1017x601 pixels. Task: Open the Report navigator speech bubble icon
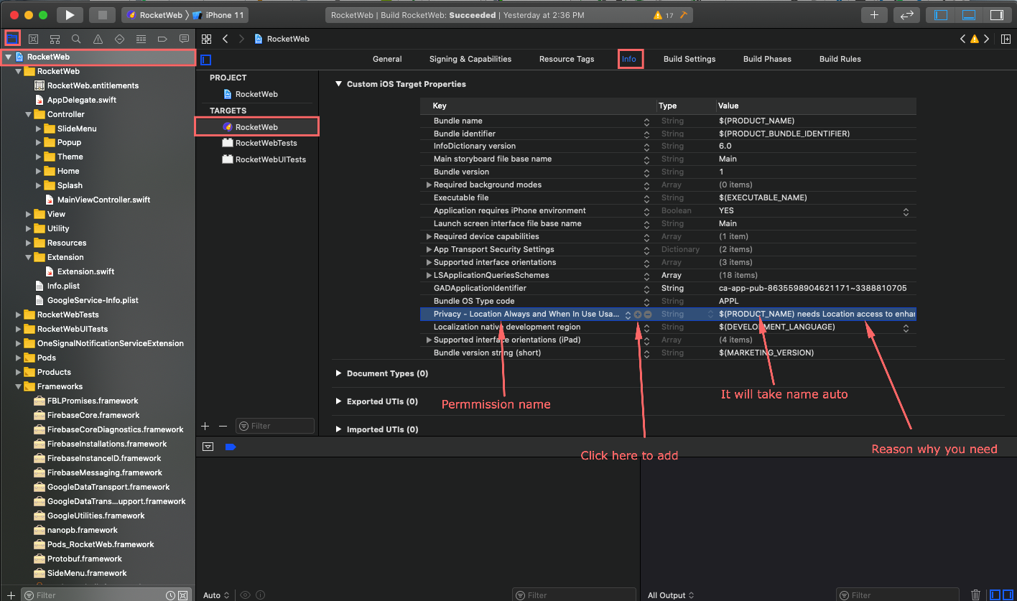(x=185, y=38)
